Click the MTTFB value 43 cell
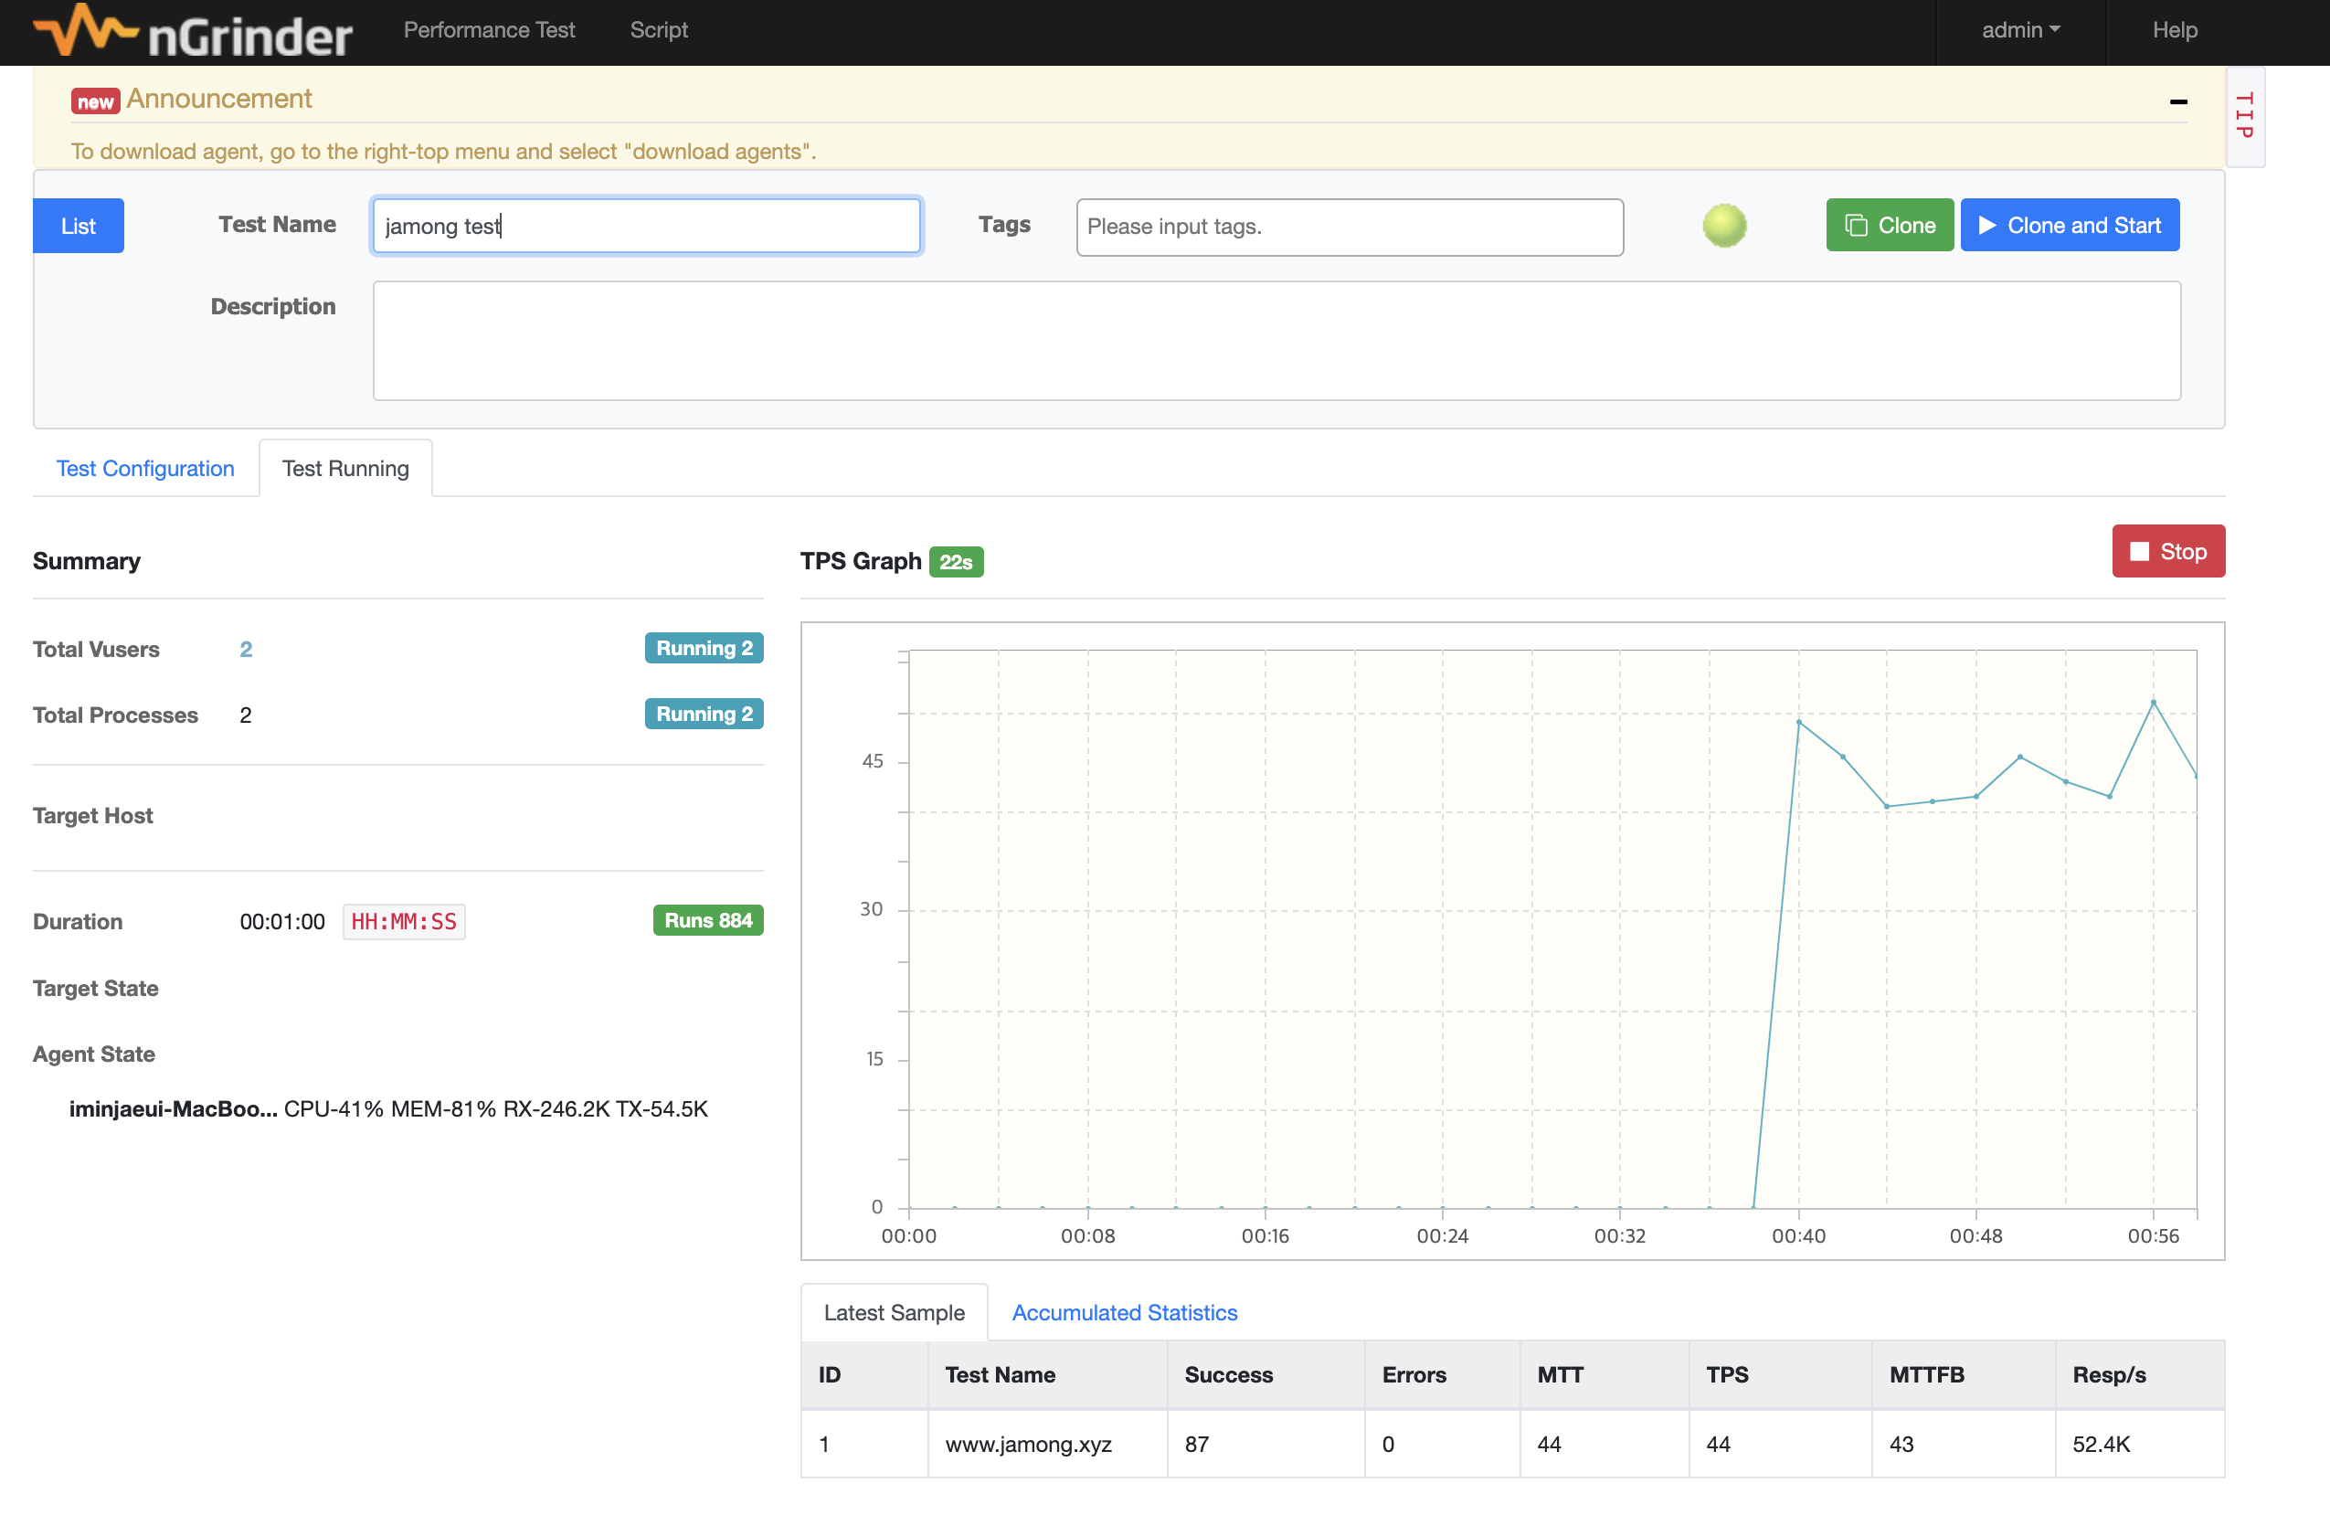Screen dimensions: 2330x1515 (1964, 1444)
